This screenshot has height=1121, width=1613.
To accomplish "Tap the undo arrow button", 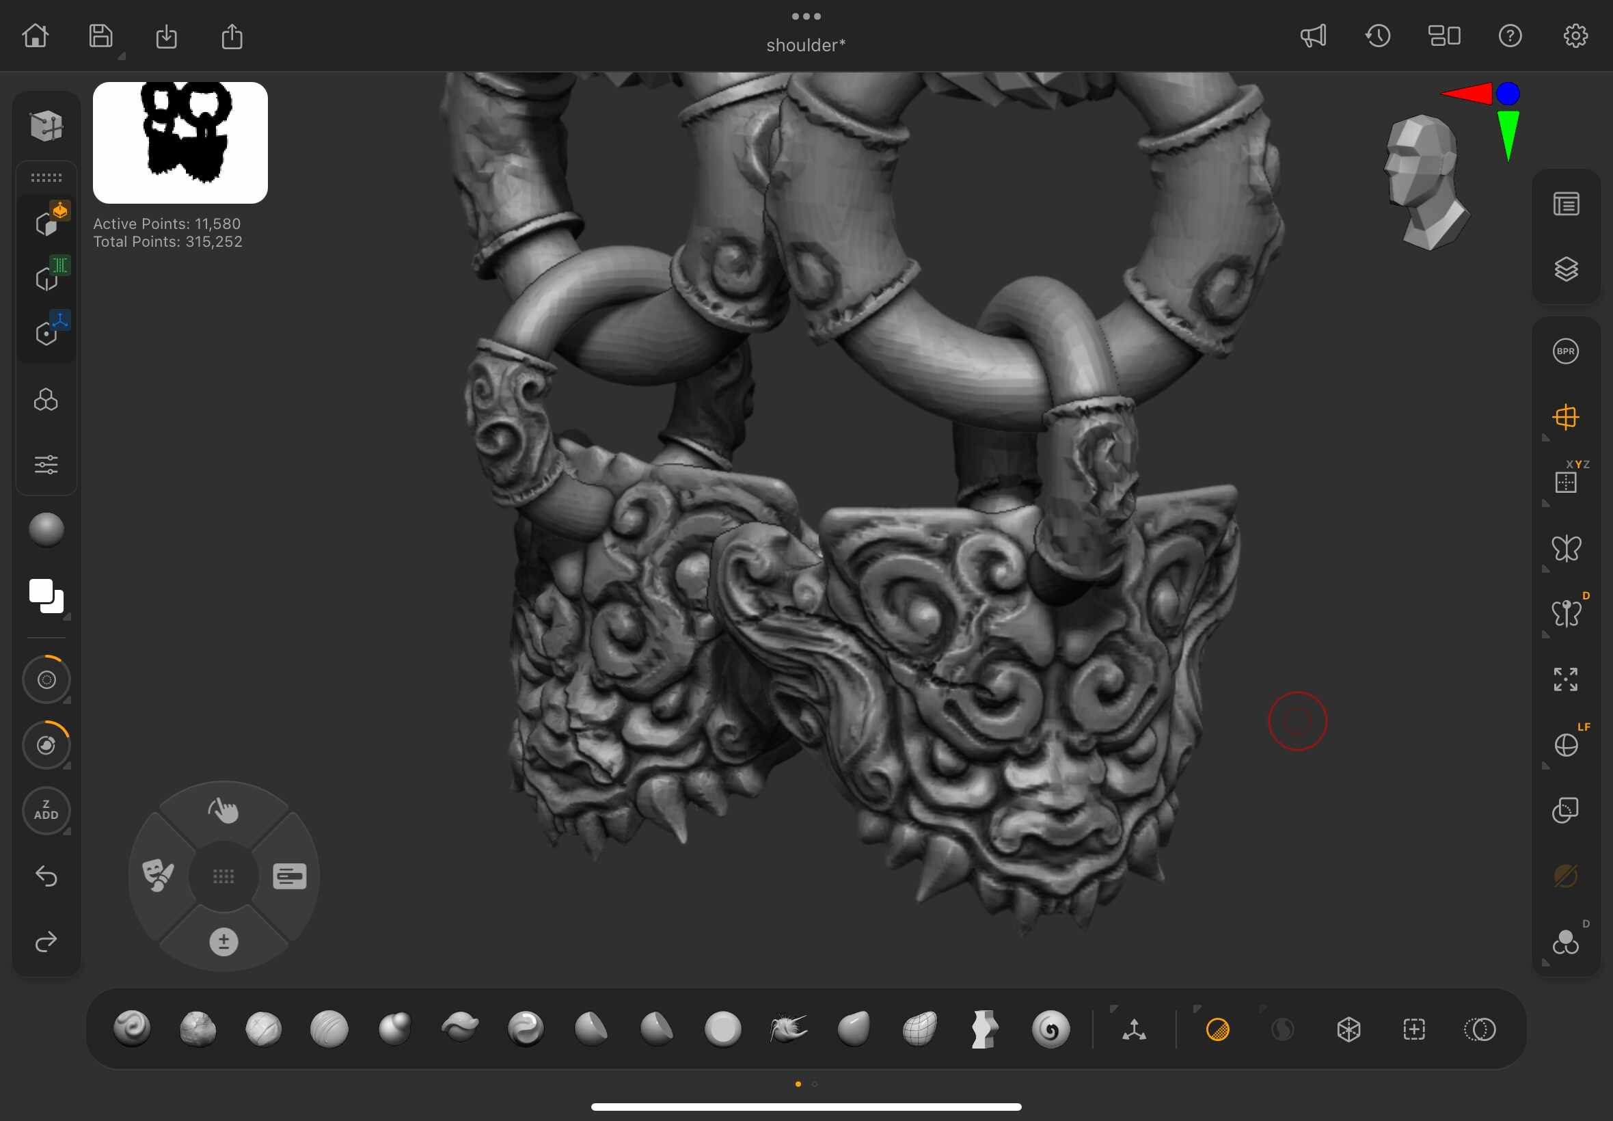I will click(x=46, y=876).
